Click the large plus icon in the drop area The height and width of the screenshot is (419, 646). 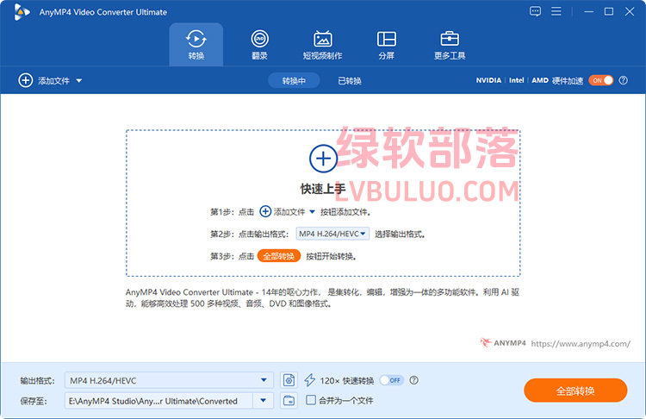pyautogui.click(x=323, y=159)
